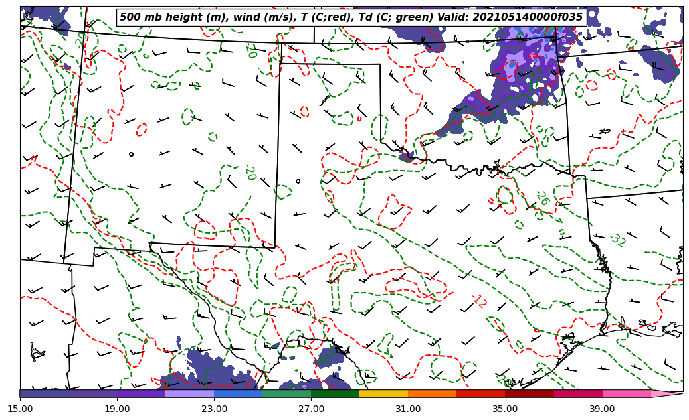Select the yellow colorbar segment
Screen dimensions: 689x420
click(x=383, y=393)
